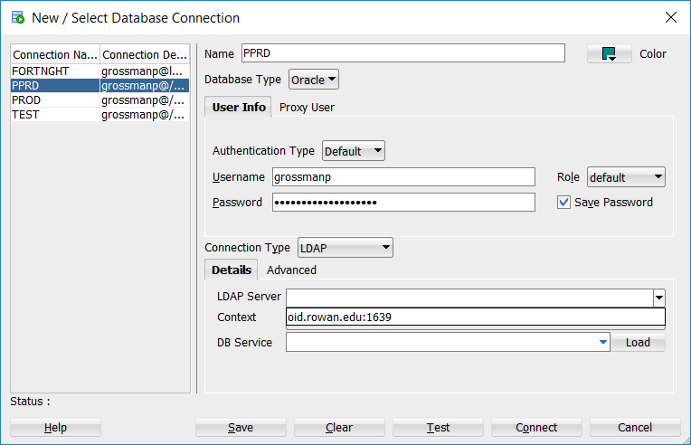
Task: Click the Context text field
Action: 475,317
